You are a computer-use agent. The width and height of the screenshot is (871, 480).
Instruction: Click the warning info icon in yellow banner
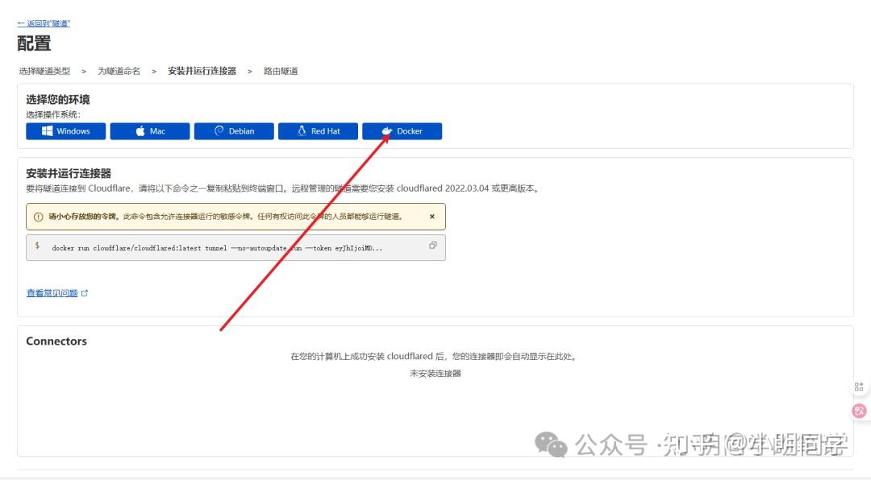click(39, 217)
